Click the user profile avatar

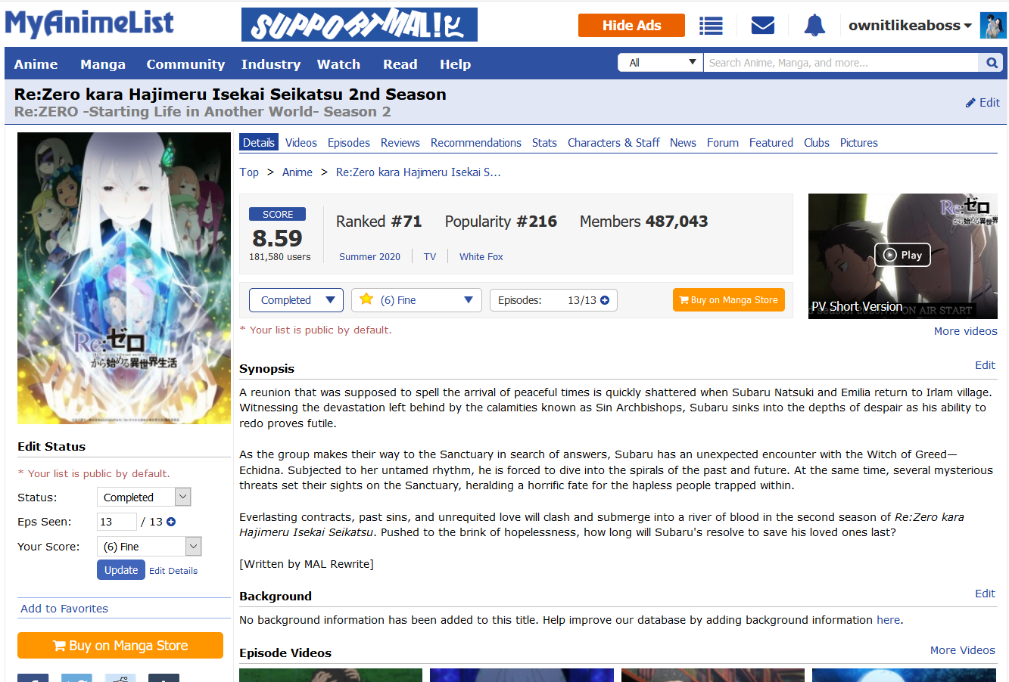coord(992,26)
